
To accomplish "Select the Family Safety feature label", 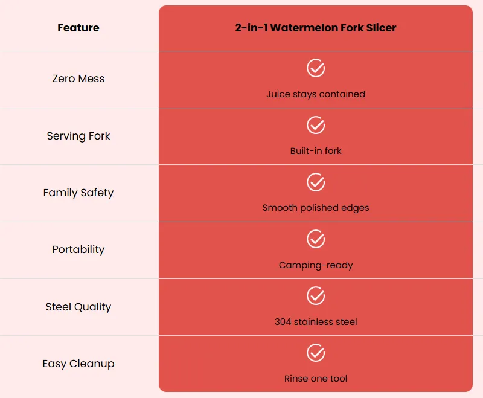I will (78, 193).
